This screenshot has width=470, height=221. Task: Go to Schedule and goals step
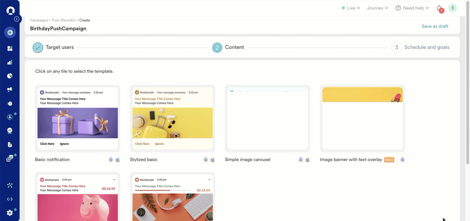[427, 47]
